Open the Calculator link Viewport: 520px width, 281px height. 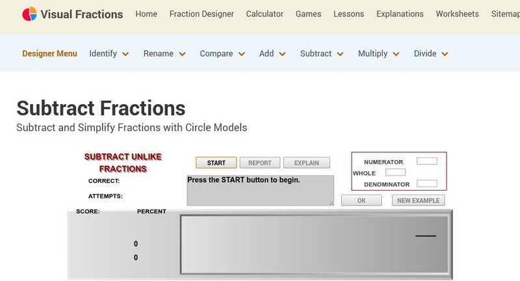pyautogui.click(x=265, y=14)
